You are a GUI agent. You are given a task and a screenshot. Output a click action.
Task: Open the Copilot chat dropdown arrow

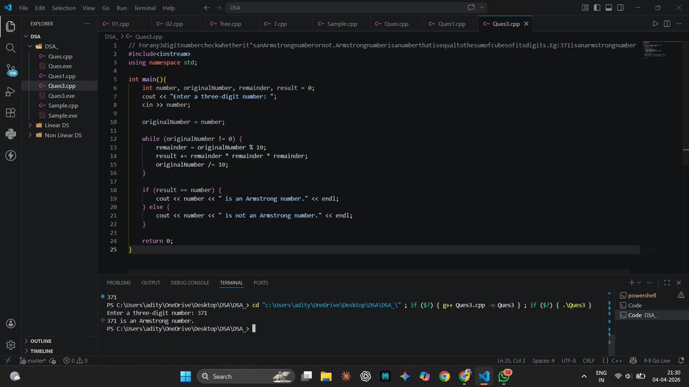[482, 8]
